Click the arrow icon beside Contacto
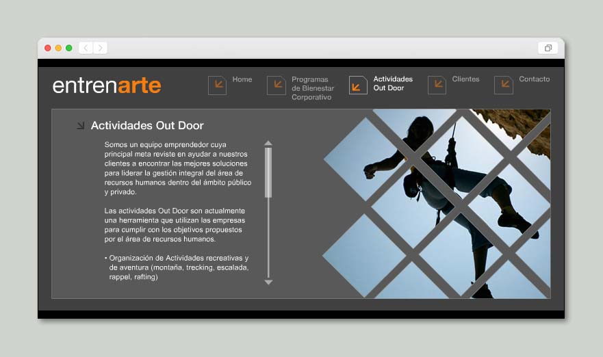 click(x=503, y=85)
